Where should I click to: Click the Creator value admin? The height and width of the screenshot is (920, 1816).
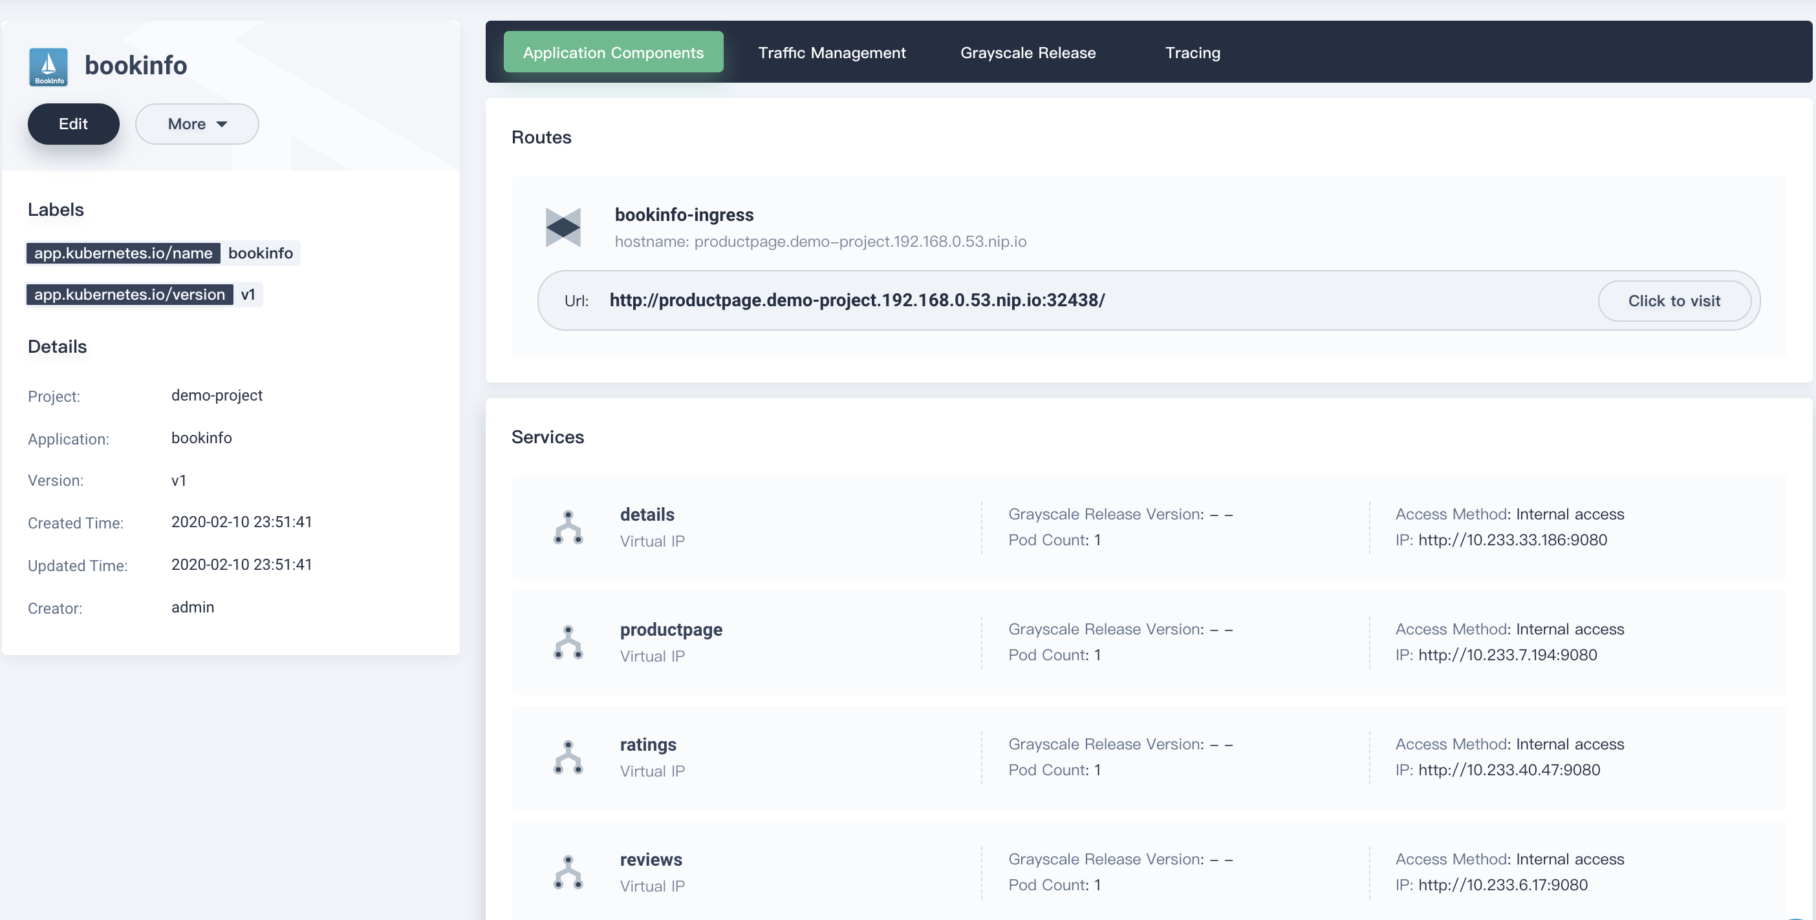(x=193, y=607)
